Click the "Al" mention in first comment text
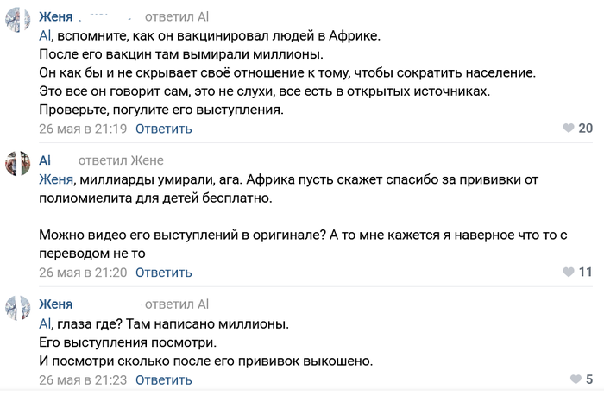 click(x=46, y=35)
